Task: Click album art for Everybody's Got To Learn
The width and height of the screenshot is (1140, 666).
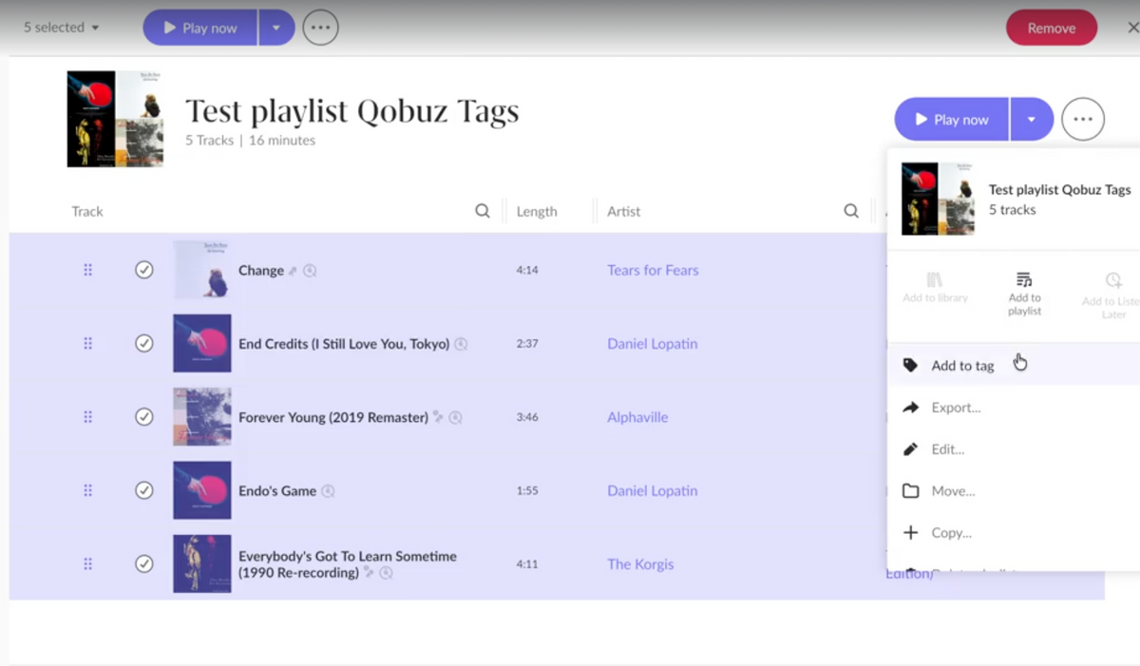Action: pyautogui.click(x=202, y=563)
